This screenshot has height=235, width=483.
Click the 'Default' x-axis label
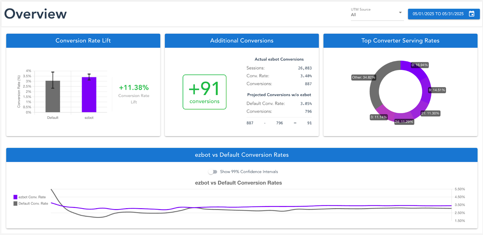point(53,118)
